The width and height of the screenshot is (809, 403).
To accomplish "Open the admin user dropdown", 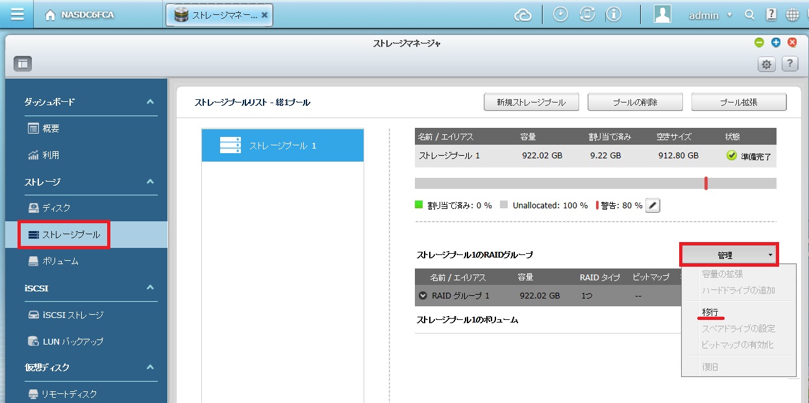I will (x=710, y=15).
